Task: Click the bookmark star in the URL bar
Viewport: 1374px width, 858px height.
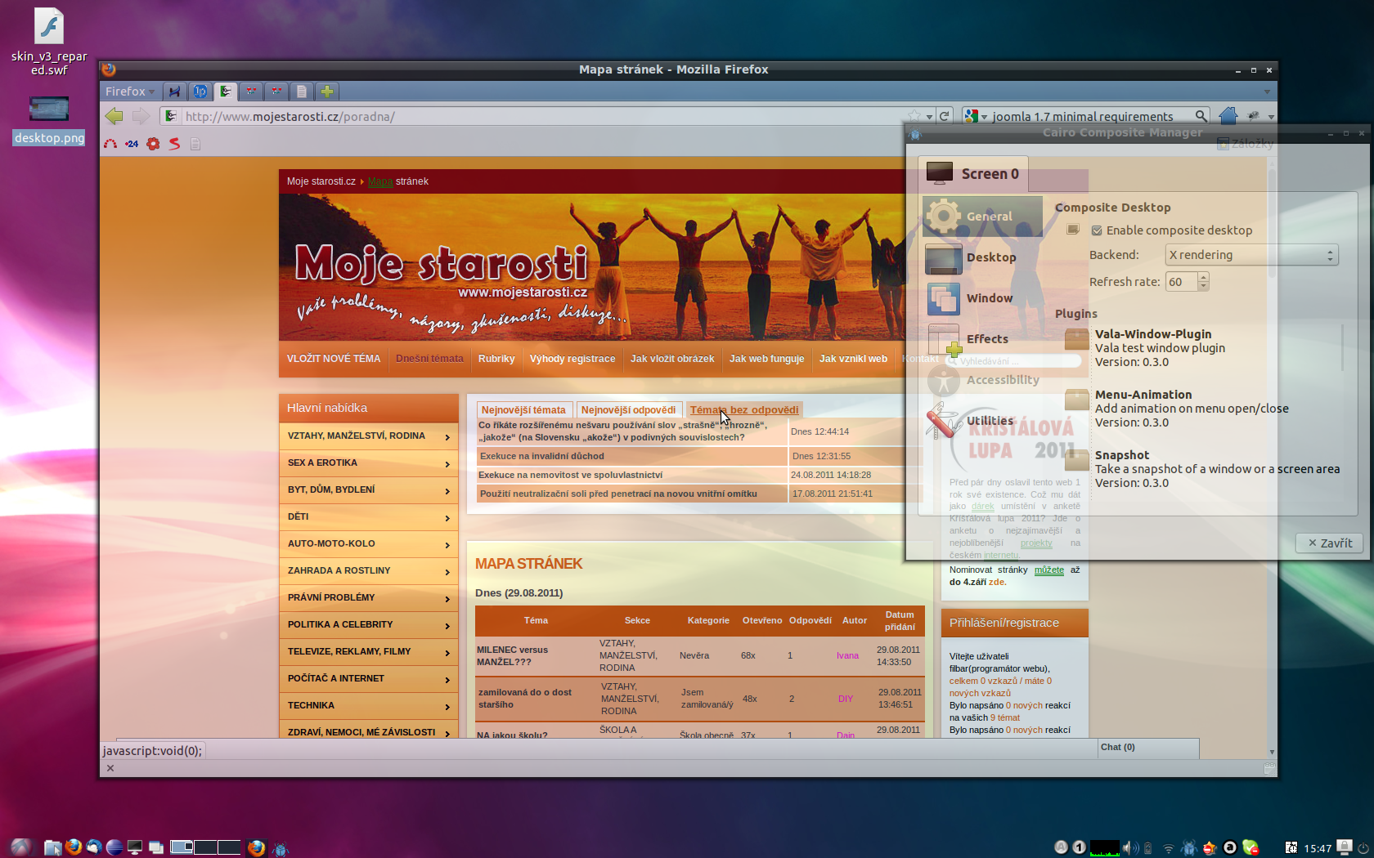Action: point(914,116)
